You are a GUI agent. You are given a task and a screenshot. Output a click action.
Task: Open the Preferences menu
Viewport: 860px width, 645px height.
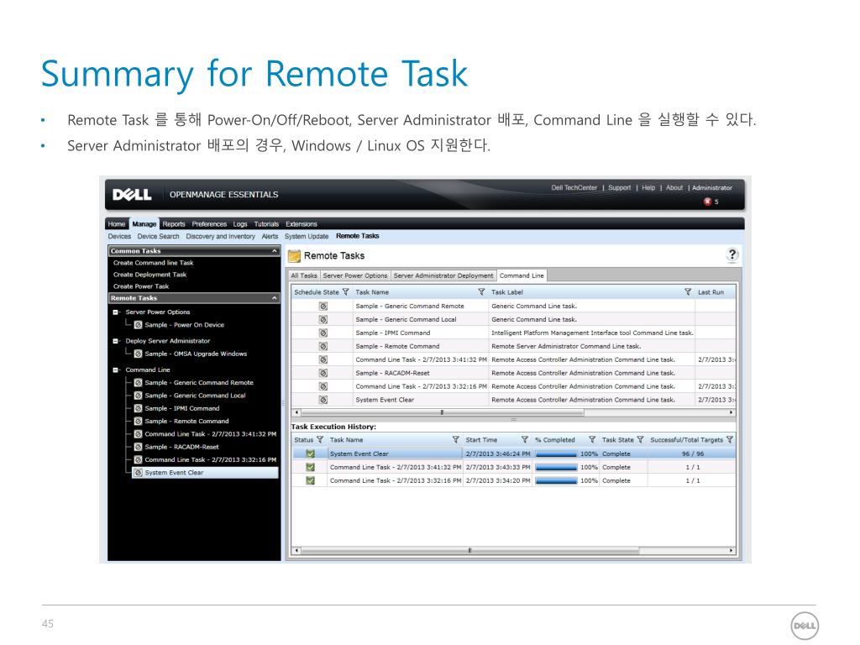click(209, 223)
